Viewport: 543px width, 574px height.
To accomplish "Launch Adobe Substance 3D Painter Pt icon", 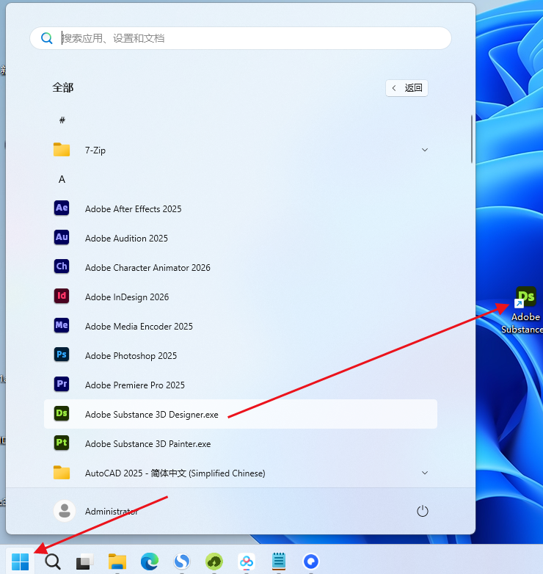I will point(62,443).
